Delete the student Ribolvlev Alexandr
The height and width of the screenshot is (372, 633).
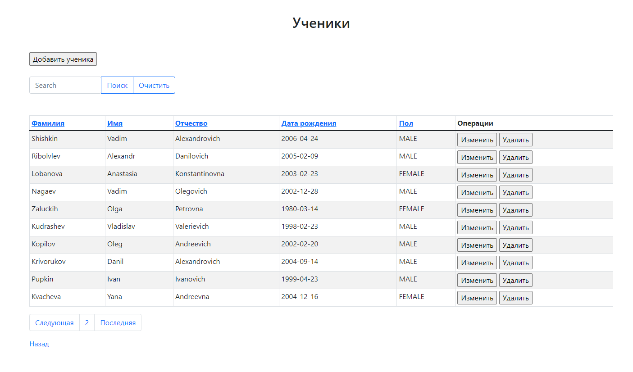click(515, 157)
